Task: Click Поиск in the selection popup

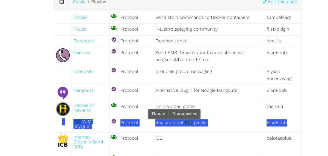Action: point(158,114)
